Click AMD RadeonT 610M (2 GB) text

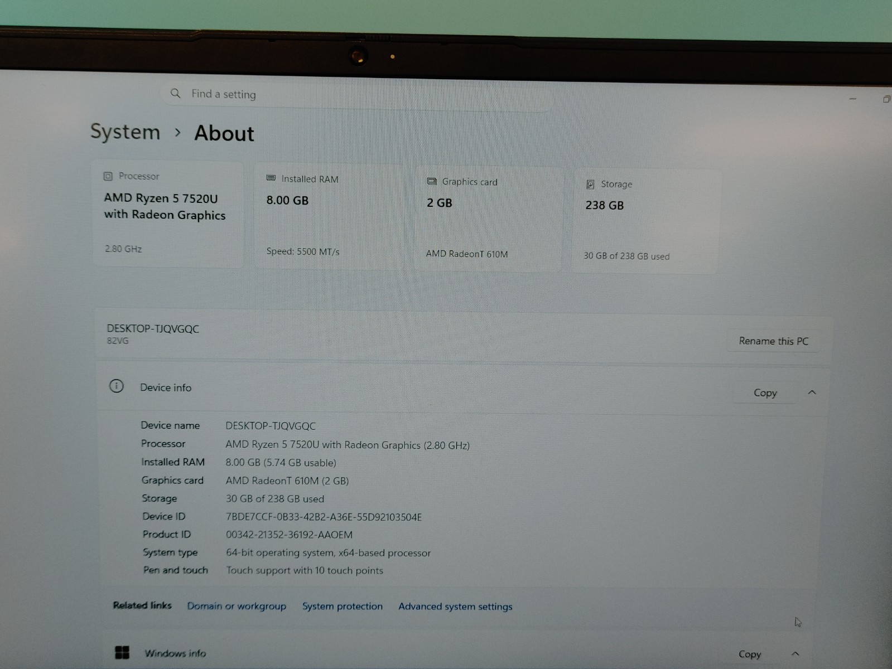[287, 481]
